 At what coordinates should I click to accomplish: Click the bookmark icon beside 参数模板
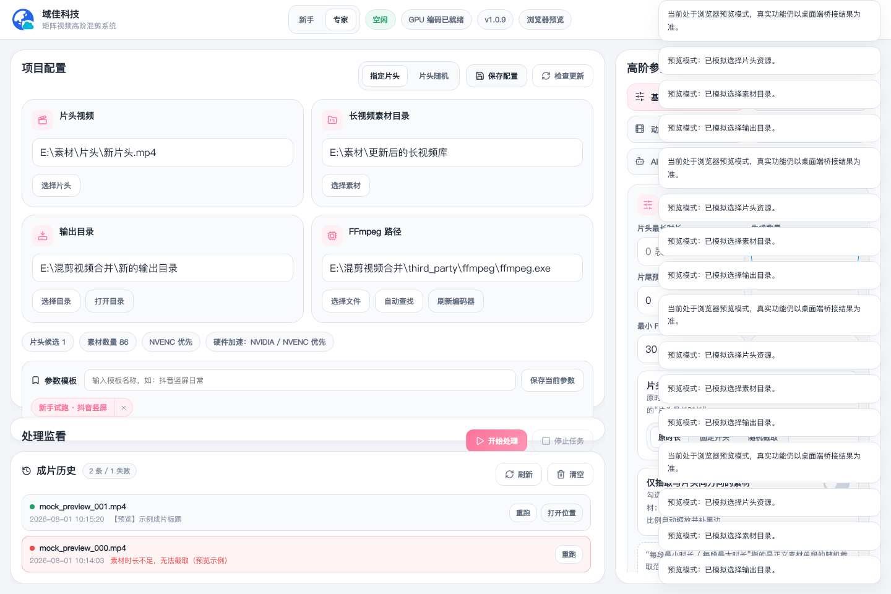(x=35, y=381)
